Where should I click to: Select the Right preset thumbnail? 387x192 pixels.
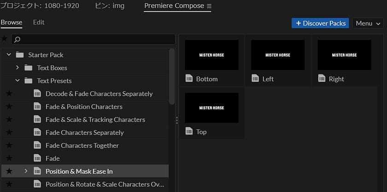tap(344, 55)
